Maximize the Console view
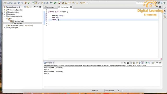Image resolution: width=167 pixels, height=94 pixels. (x=160, y=63)
